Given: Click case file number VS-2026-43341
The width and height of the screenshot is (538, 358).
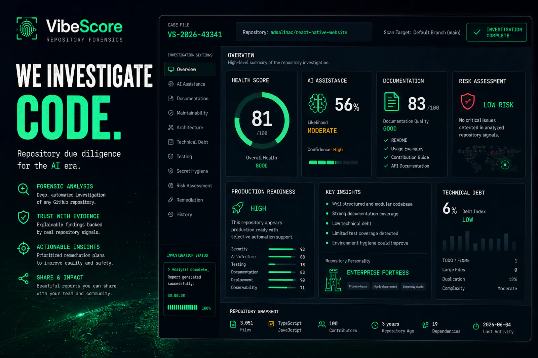Looking at the screenshot, I should click(x=195, y=35).
